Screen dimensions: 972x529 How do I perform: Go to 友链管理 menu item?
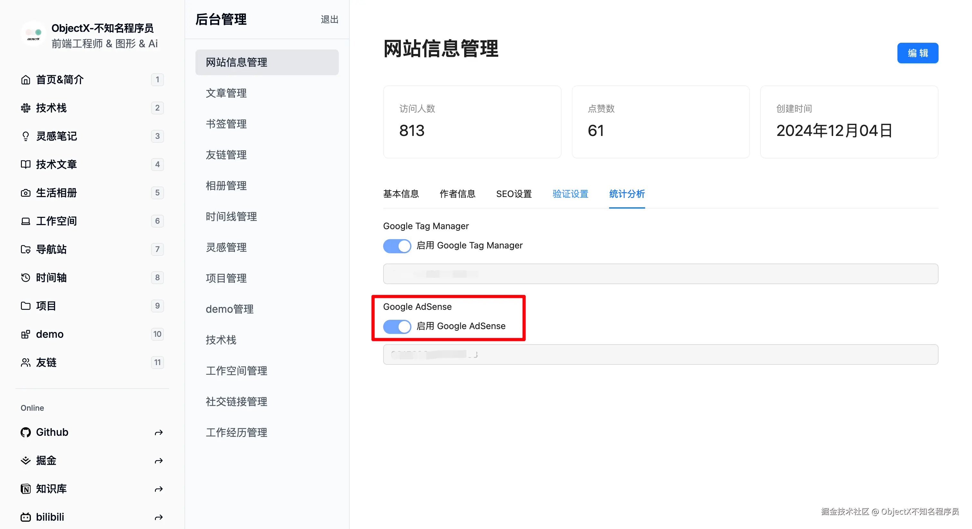226,155
